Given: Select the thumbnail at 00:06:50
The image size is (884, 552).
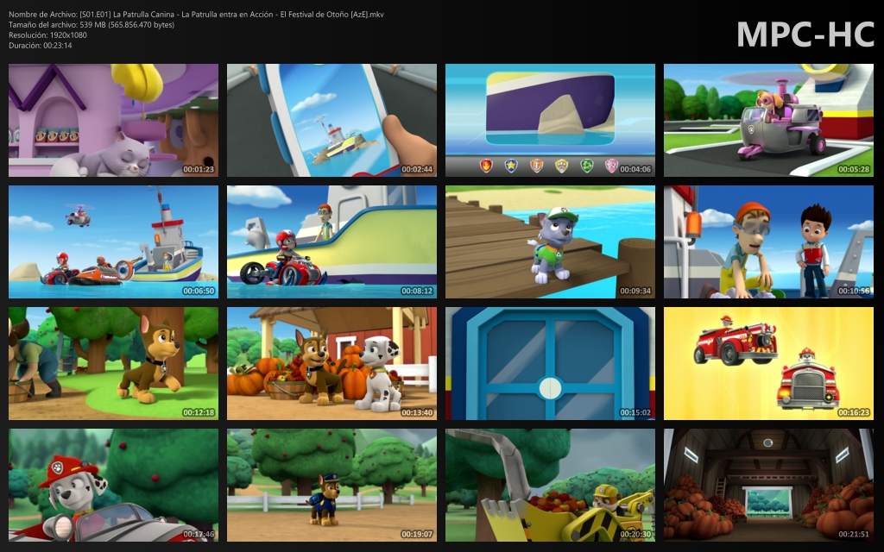Looking at the screenshot, I should click(x=113, y=241).
